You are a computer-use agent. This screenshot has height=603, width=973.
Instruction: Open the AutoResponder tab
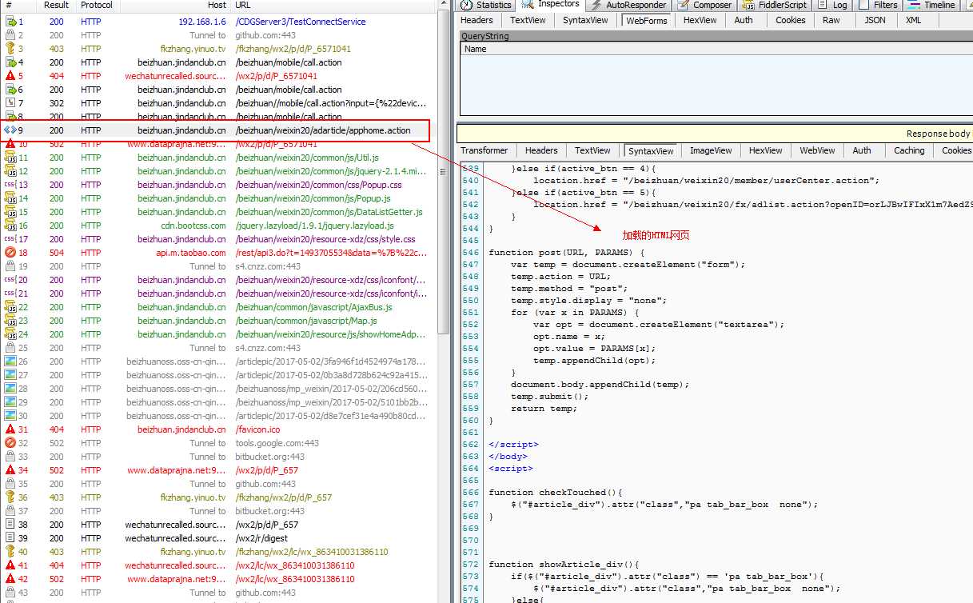[627, 5]
